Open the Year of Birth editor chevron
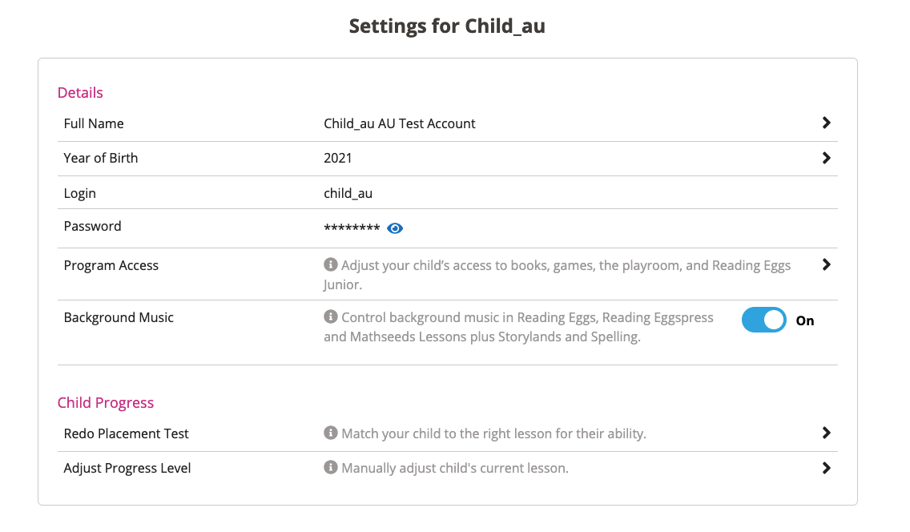The width and height of the screenshot is (910, 532). click(x=827, y=158)
